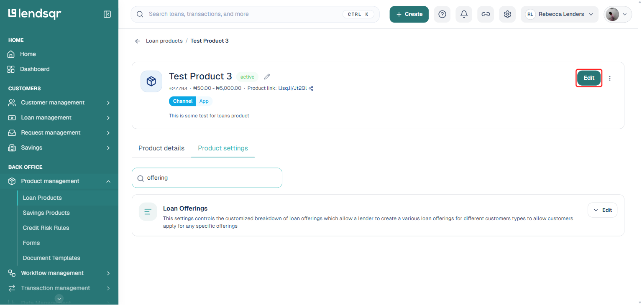The width and height of the screenshot is (642, 305).
Task: Click the Dashboard grid icon in sidebar
Action: (x=11, y=69)
